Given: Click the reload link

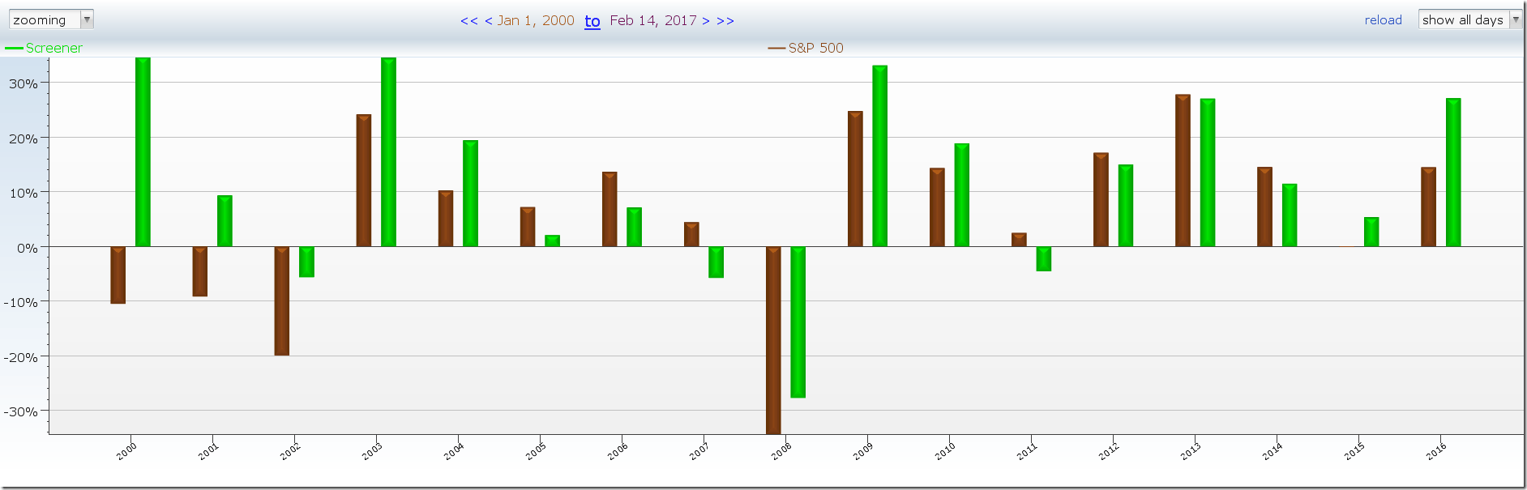Looking at the screenshot, I should tap(1383, 20).
